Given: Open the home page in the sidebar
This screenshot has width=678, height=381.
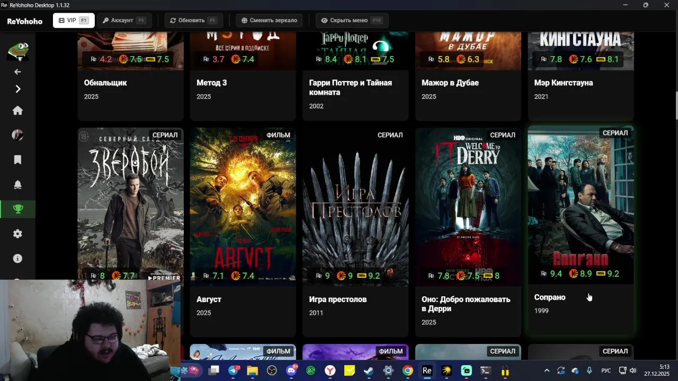Looking at the screenshot, I should pos(17,111).
